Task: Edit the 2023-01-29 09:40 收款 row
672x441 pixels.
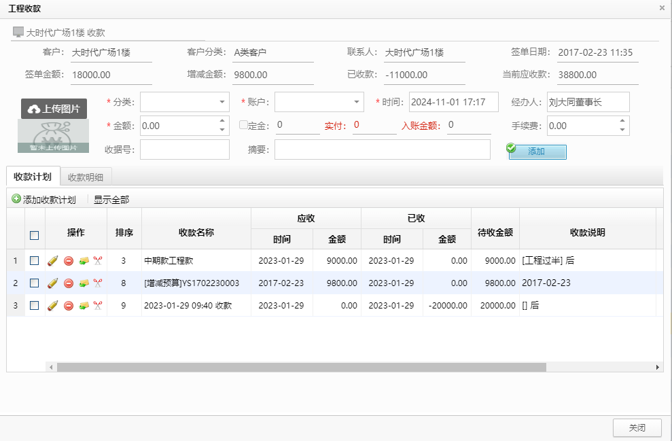Action: click(x=52, y=305)
